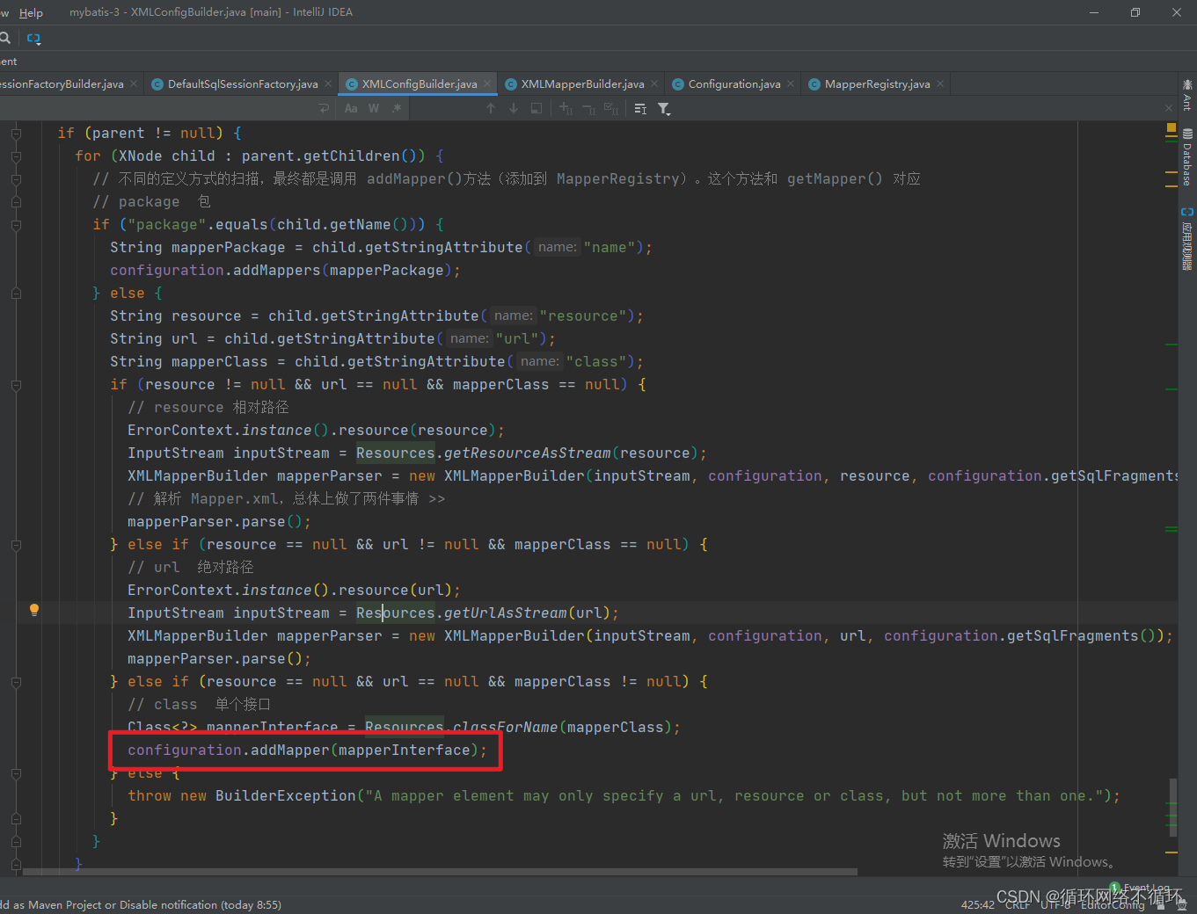
Task: Open the Database tool window
Action: click(x=1187, y=157)
